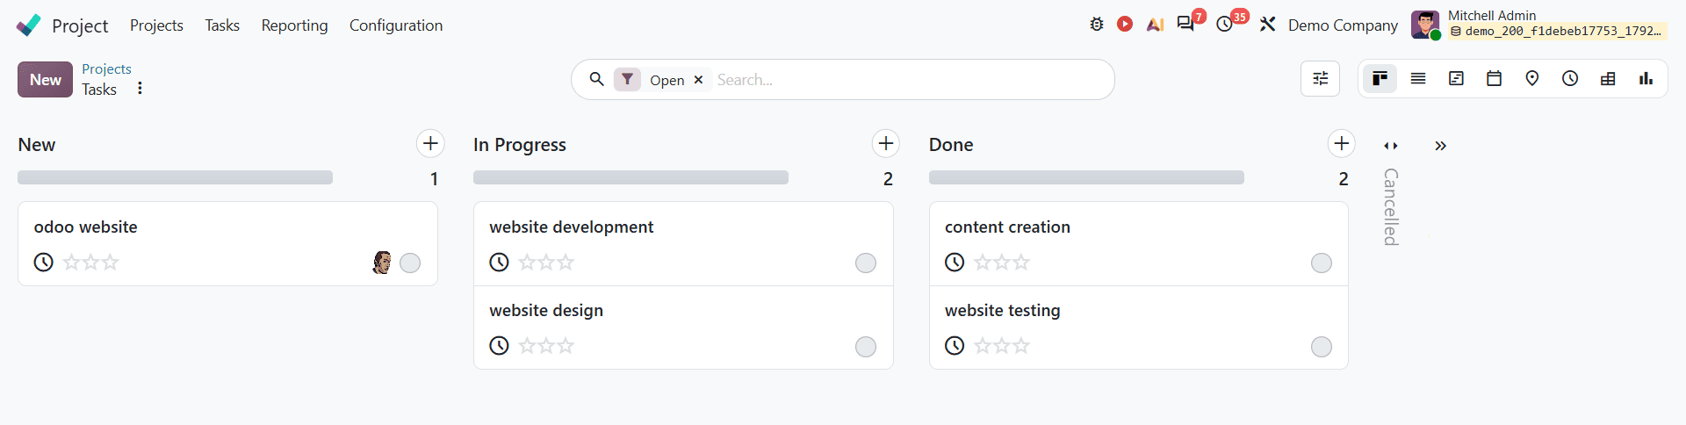The image size is (1686, 425).
Task: Open the content creation task
Action: pyautogui.click(x=1139, y=243)
